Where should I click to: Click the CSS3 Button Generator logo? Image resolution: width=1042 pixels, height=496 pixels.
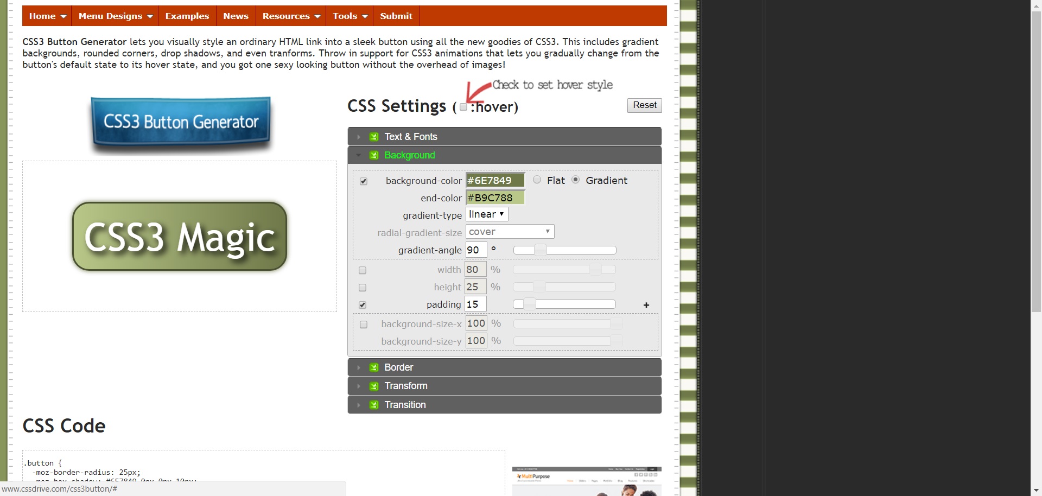(181, 123)
